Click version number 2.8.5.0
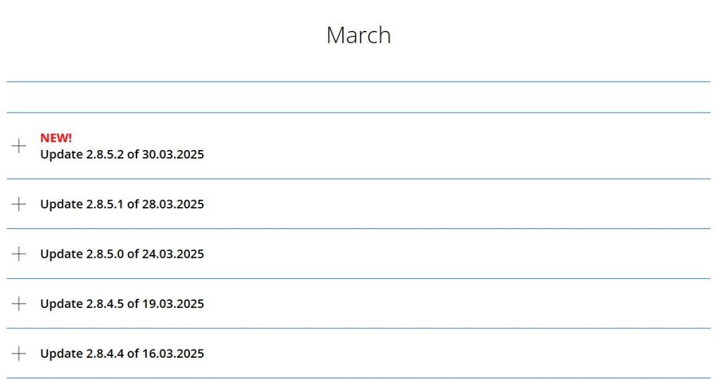The height and width of the screenshot is (379, 721). pyautogui.click(x=105, y=254)
